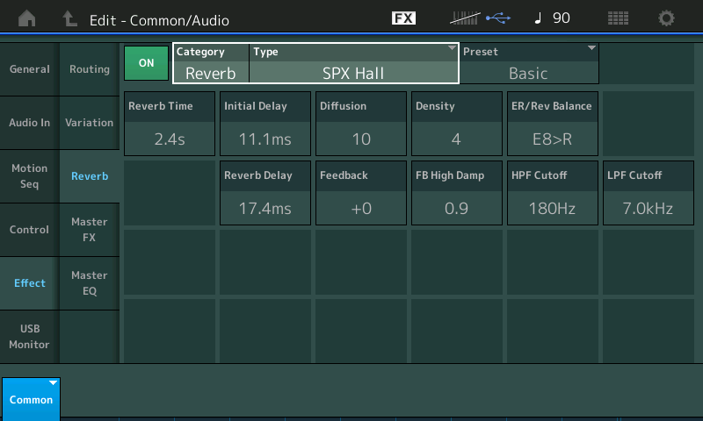Open the Utility gear settings icon
This screenshot has height=421, width=703.
(x=666, y=18)
